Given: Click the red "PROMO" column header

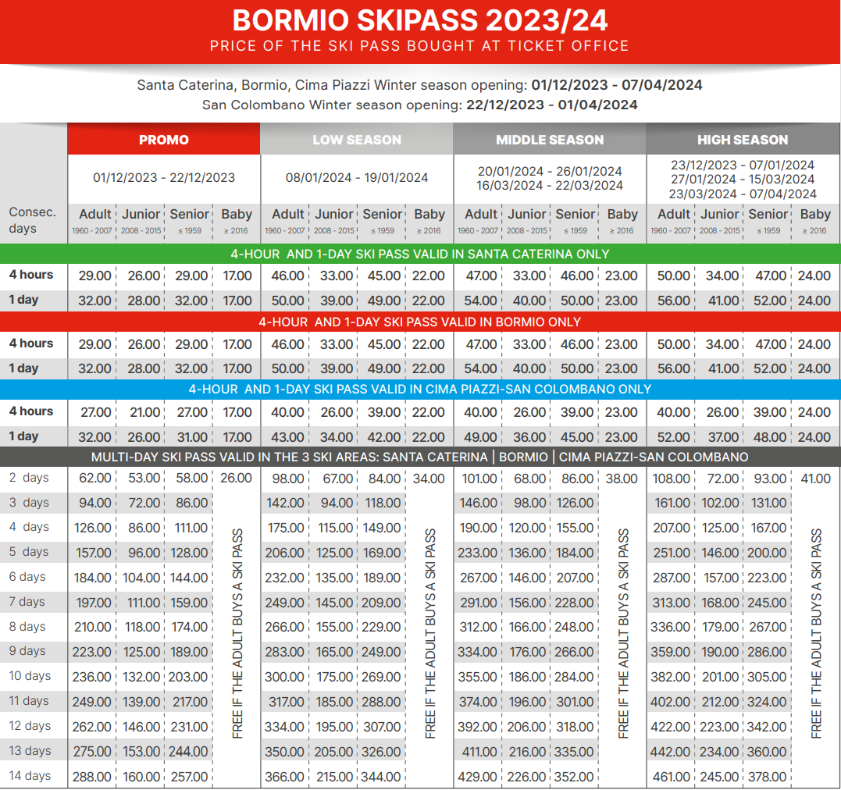Looking at the screenshot, I should (x=163, y=140).
